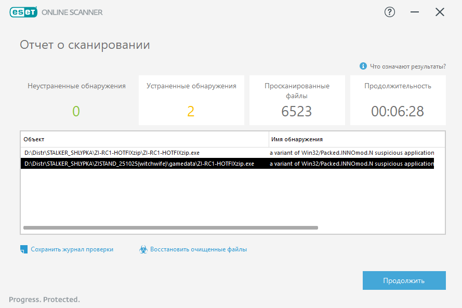Click 'Сохранить журнал проверки' link
462x308 pixels.
click(72, 249)
